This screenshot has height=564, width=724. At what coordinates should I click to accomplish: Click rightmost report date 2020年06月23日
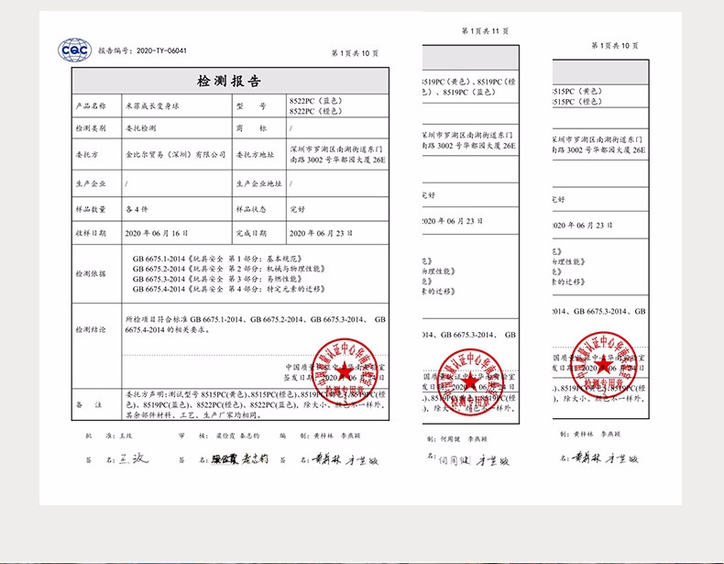point(582,226)
